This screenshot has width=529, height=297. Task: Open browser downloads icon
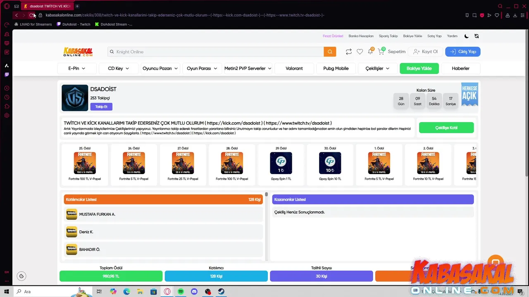pyautogui.click(x=515, y=15)
